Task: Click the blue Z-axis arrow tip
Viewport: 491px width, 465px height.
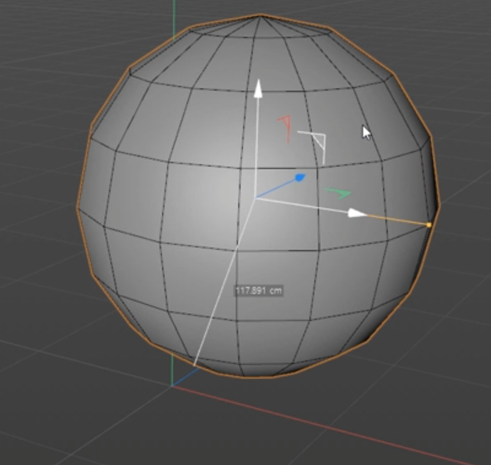Action: click(x=300, y=178)
